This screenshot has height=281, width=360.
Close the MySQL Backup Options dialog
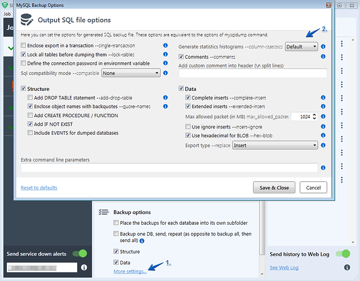pyautogui.click(x=328, y=5)
